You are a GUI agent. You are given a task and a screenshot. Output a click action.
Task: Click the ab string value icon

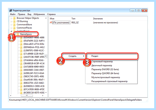(51, 23)
